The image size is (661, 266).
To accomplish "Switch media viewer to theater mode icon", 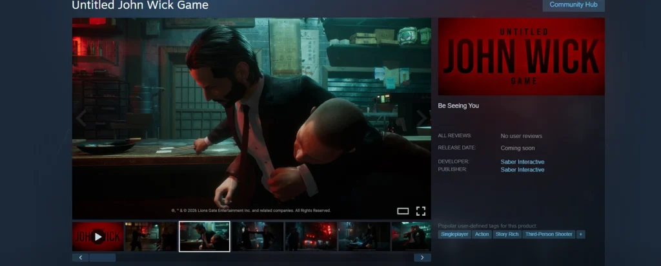I will [403, 211].
